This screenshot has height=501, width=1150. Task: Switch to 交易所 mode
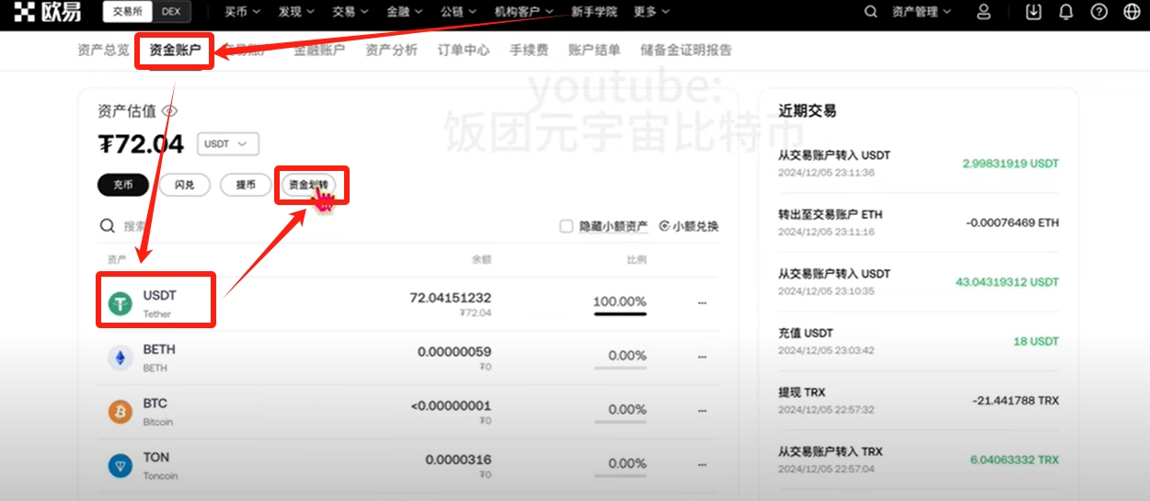[127, 12]
